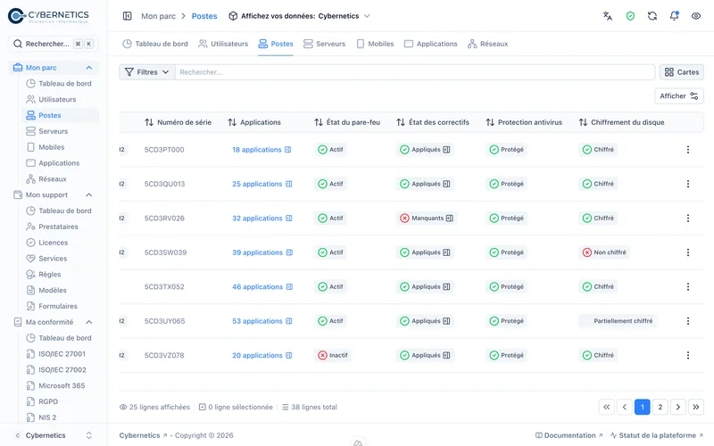714x446 pixels.
Task: Open side panel icon next to 18 applications
Action: pyautogui.click(x=287, y=149)
